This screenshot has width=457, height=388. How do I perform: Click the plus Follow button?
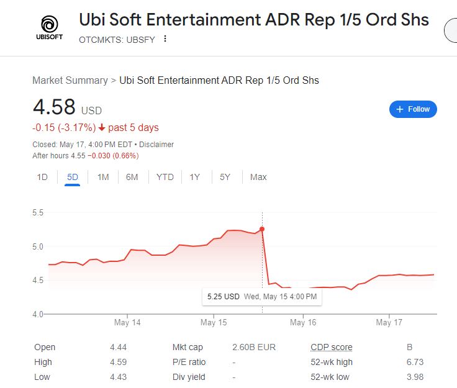pyautogui.click(x=413, y=109)
